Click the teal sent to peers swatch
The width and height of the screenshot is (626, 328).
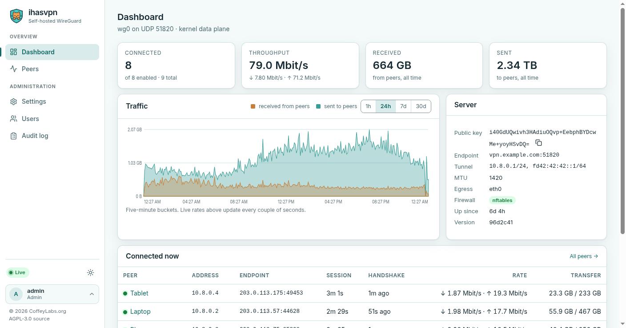click(x=318, y=106)
